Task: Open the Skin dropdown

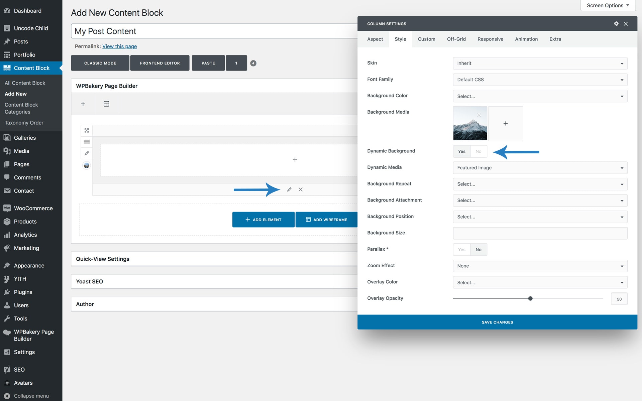Action: point(540,63)
